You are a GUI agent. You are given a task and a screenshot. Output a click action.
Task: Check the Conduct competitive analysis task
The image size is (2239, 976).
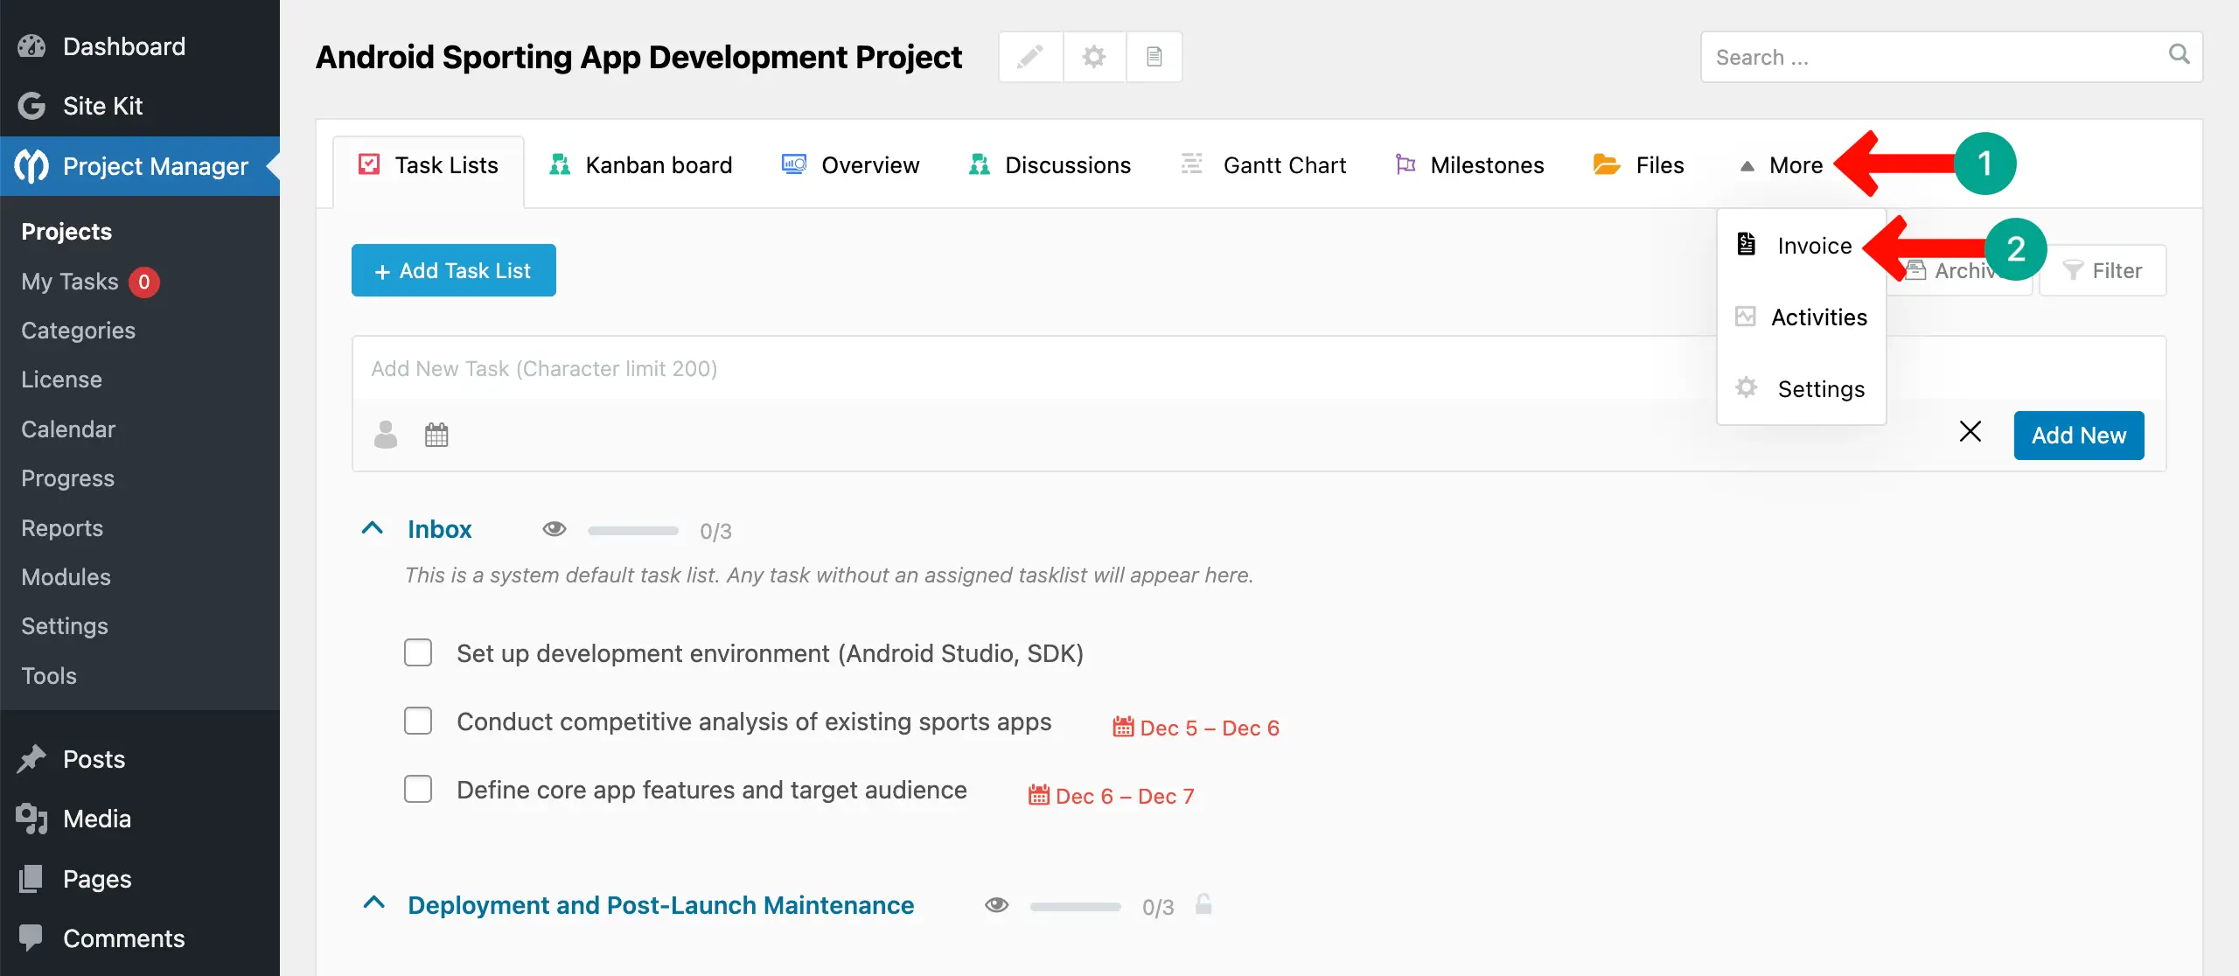coord(418,721)
